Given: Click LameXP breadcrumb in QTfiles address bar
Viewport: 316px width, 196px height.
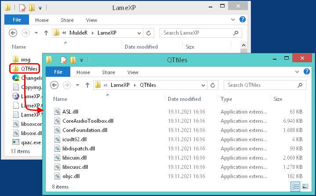Looking at the screenshot, I should pos(120,85).
